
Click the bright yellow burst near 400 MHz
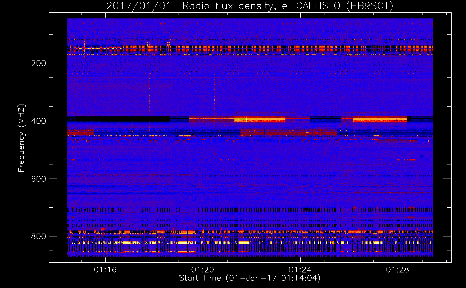[x=260, y=120]
